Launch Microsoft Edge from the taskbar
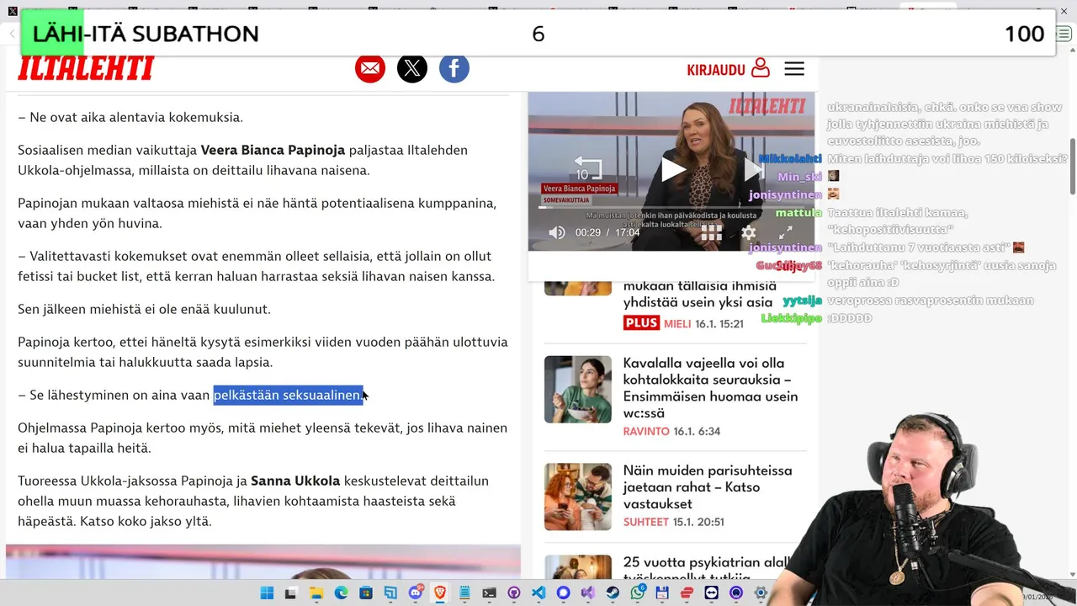This screenshot has width=1077, height=606. 341,593
